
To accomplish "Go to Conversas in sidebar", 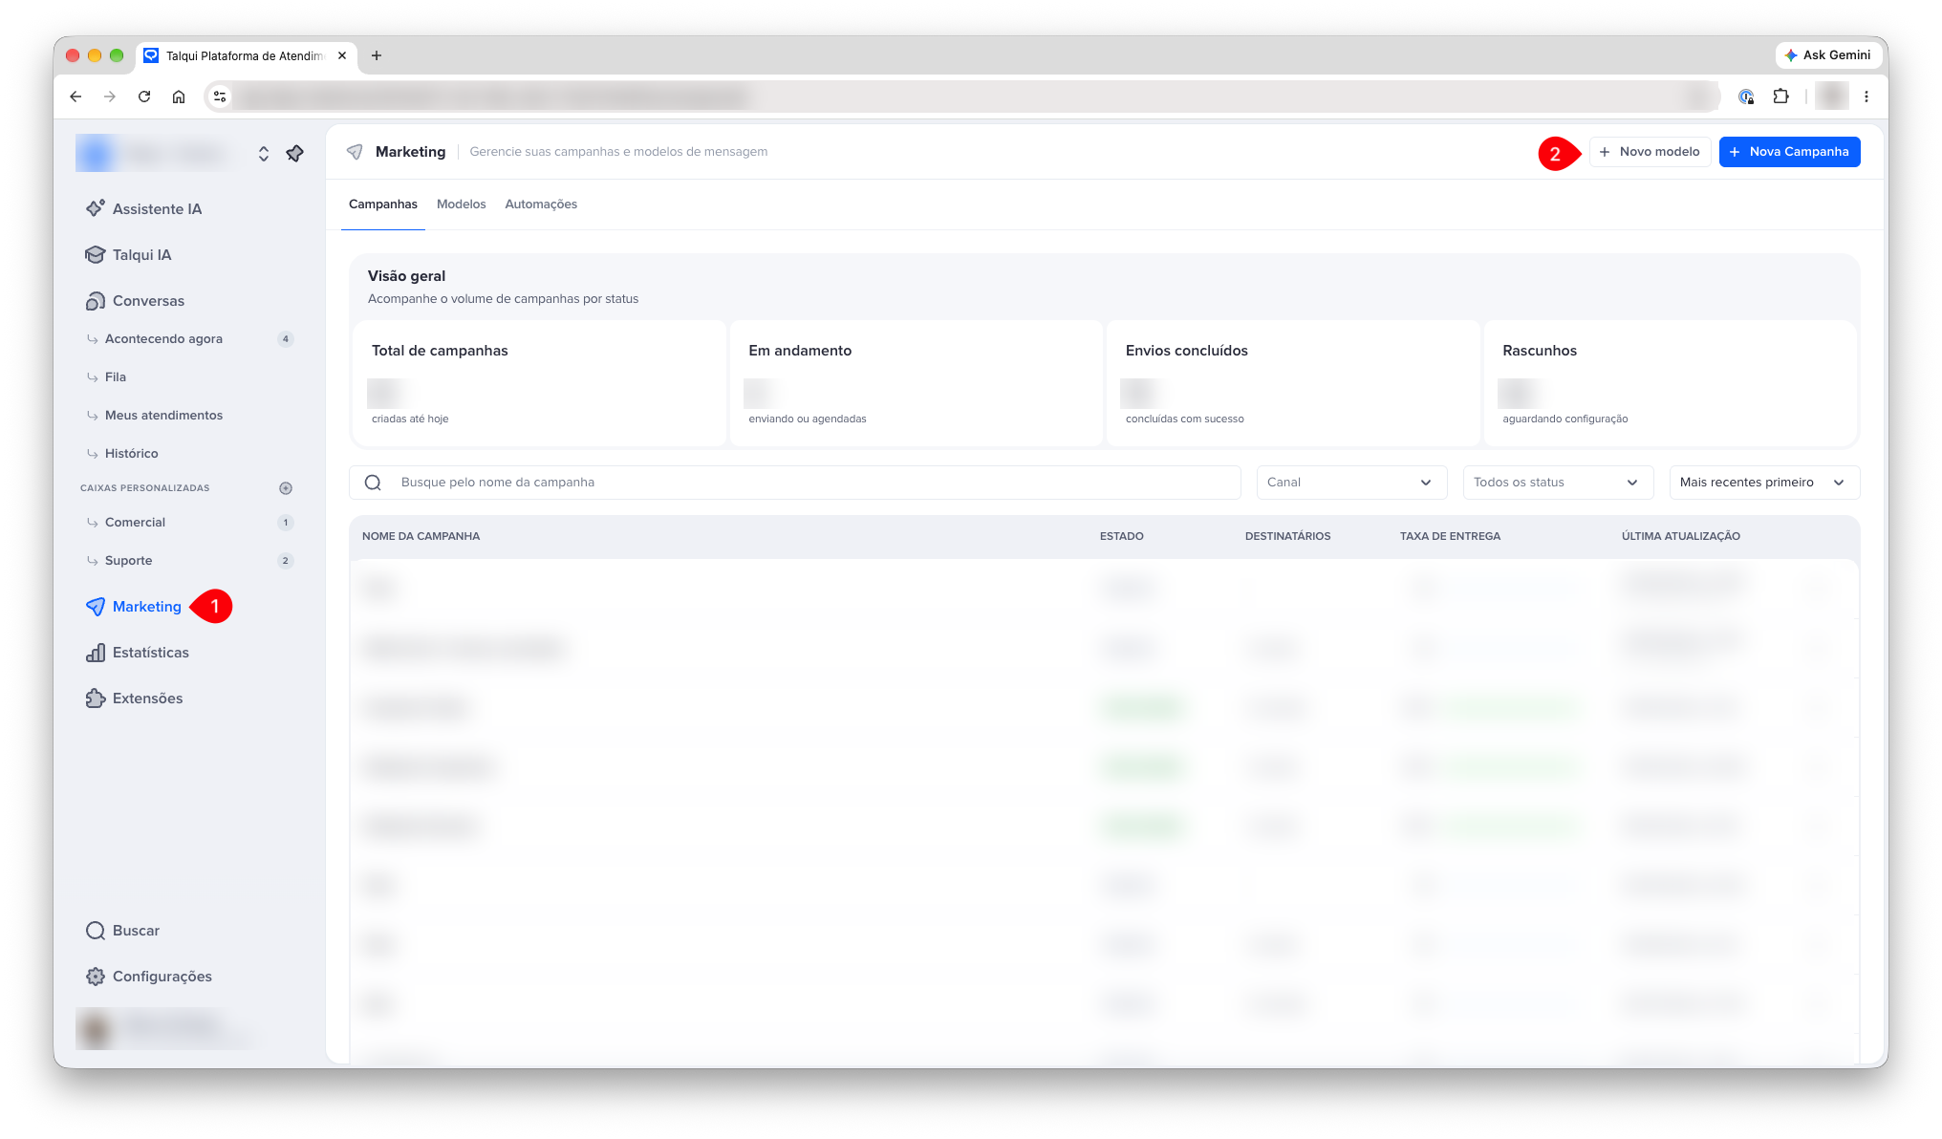I will 136,301.
